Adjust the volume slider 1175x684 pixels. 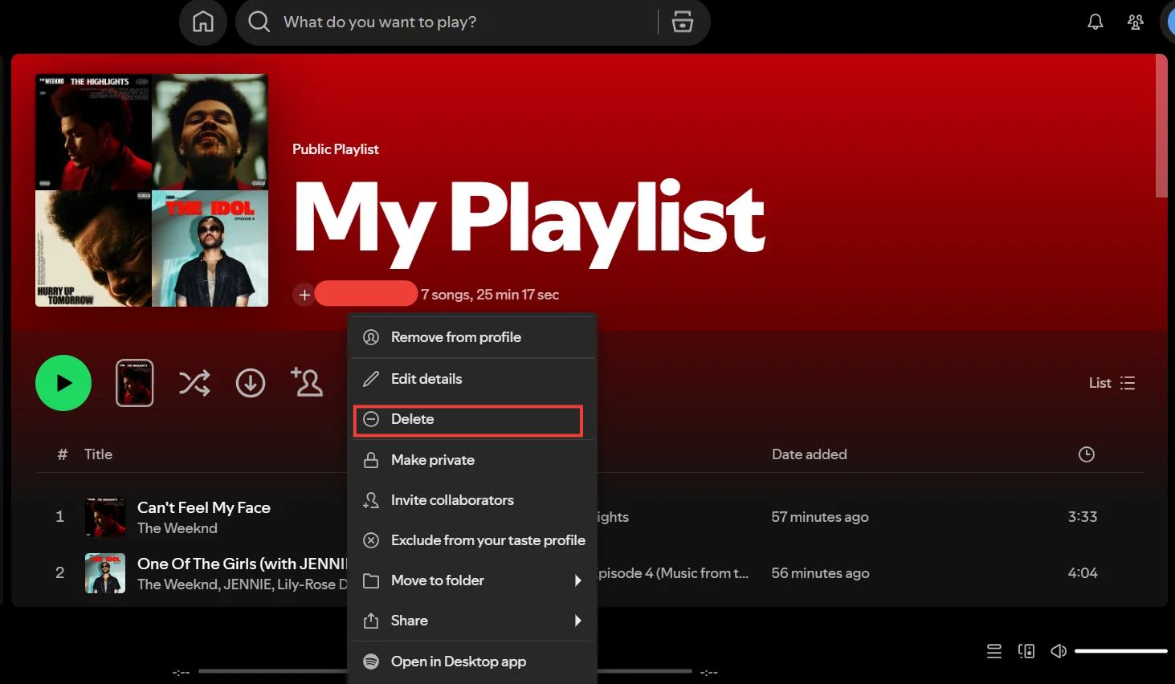coord(1120,651)
